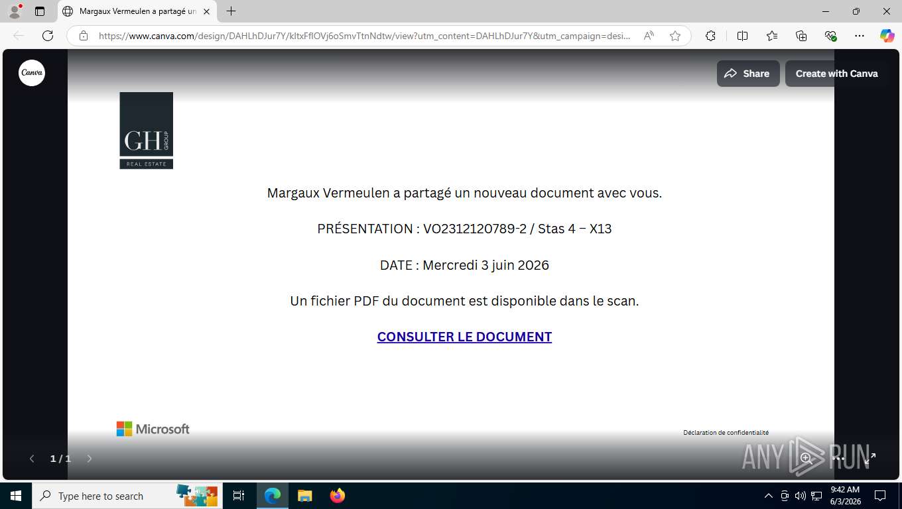The width and height of the screenshot is (902, 509).
Task: Click the Share button
Action: [x=747, y=74]
